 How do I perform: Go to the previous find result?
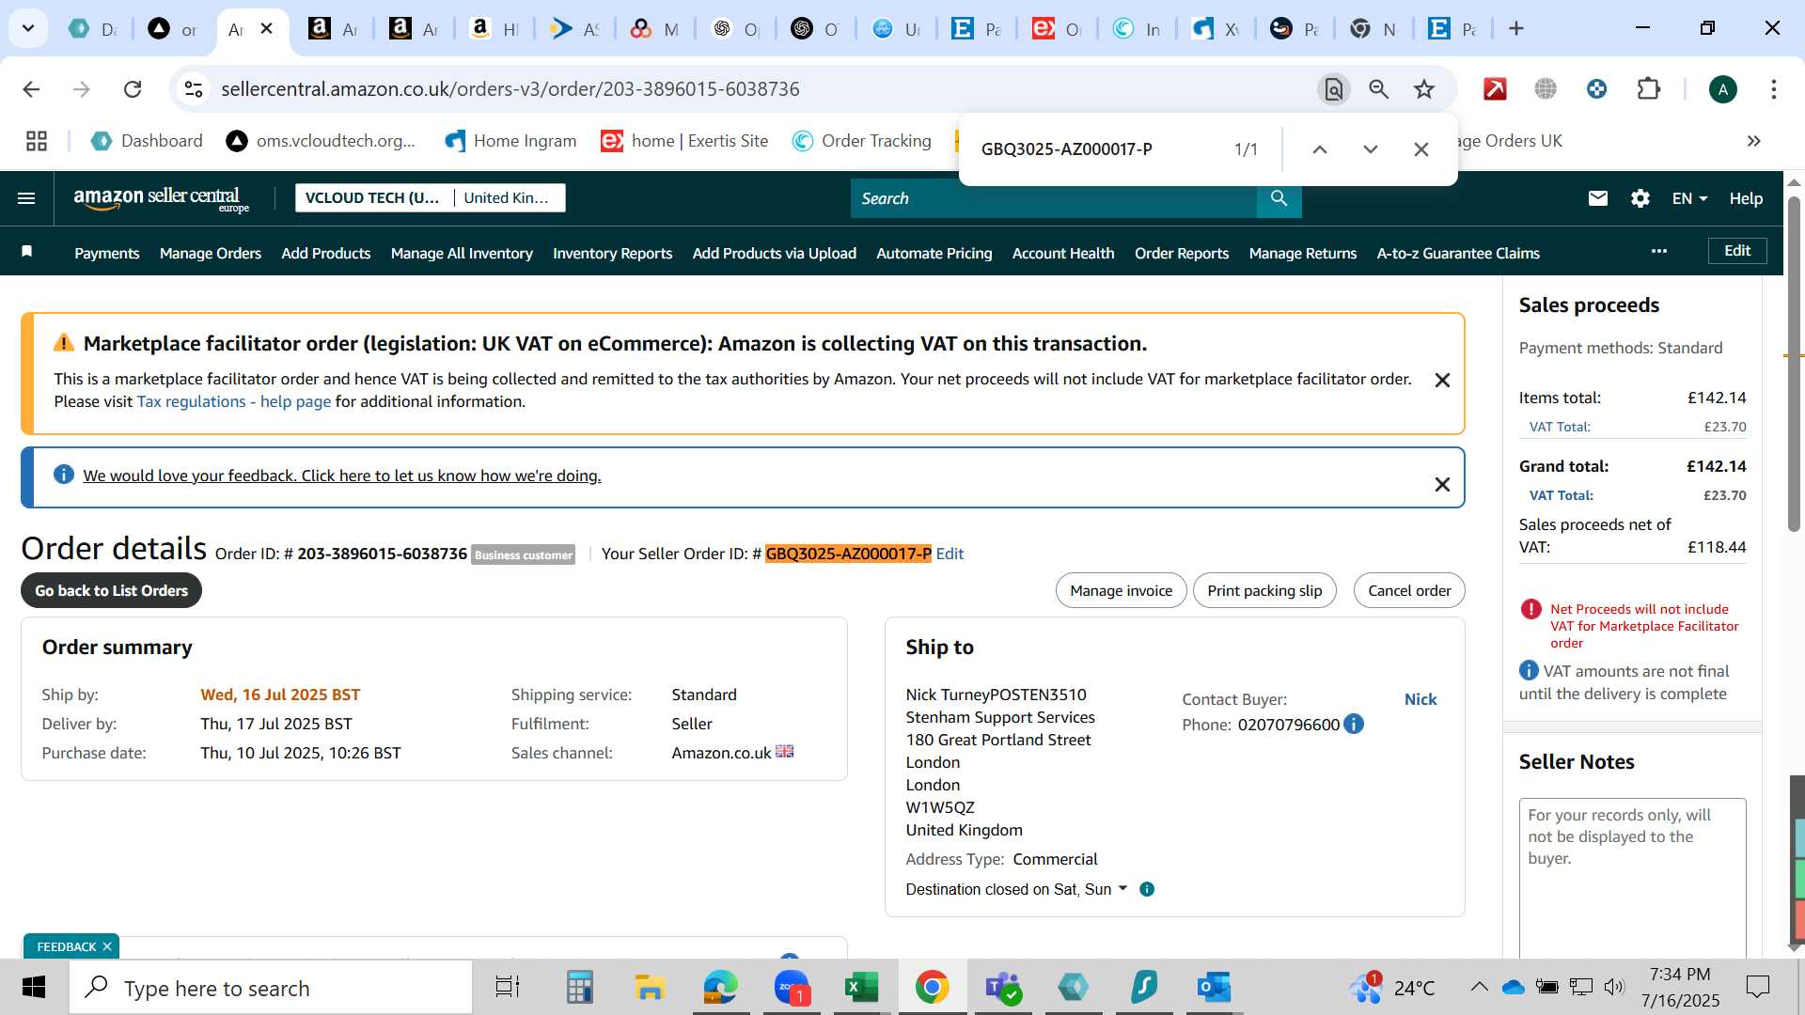1320,149
